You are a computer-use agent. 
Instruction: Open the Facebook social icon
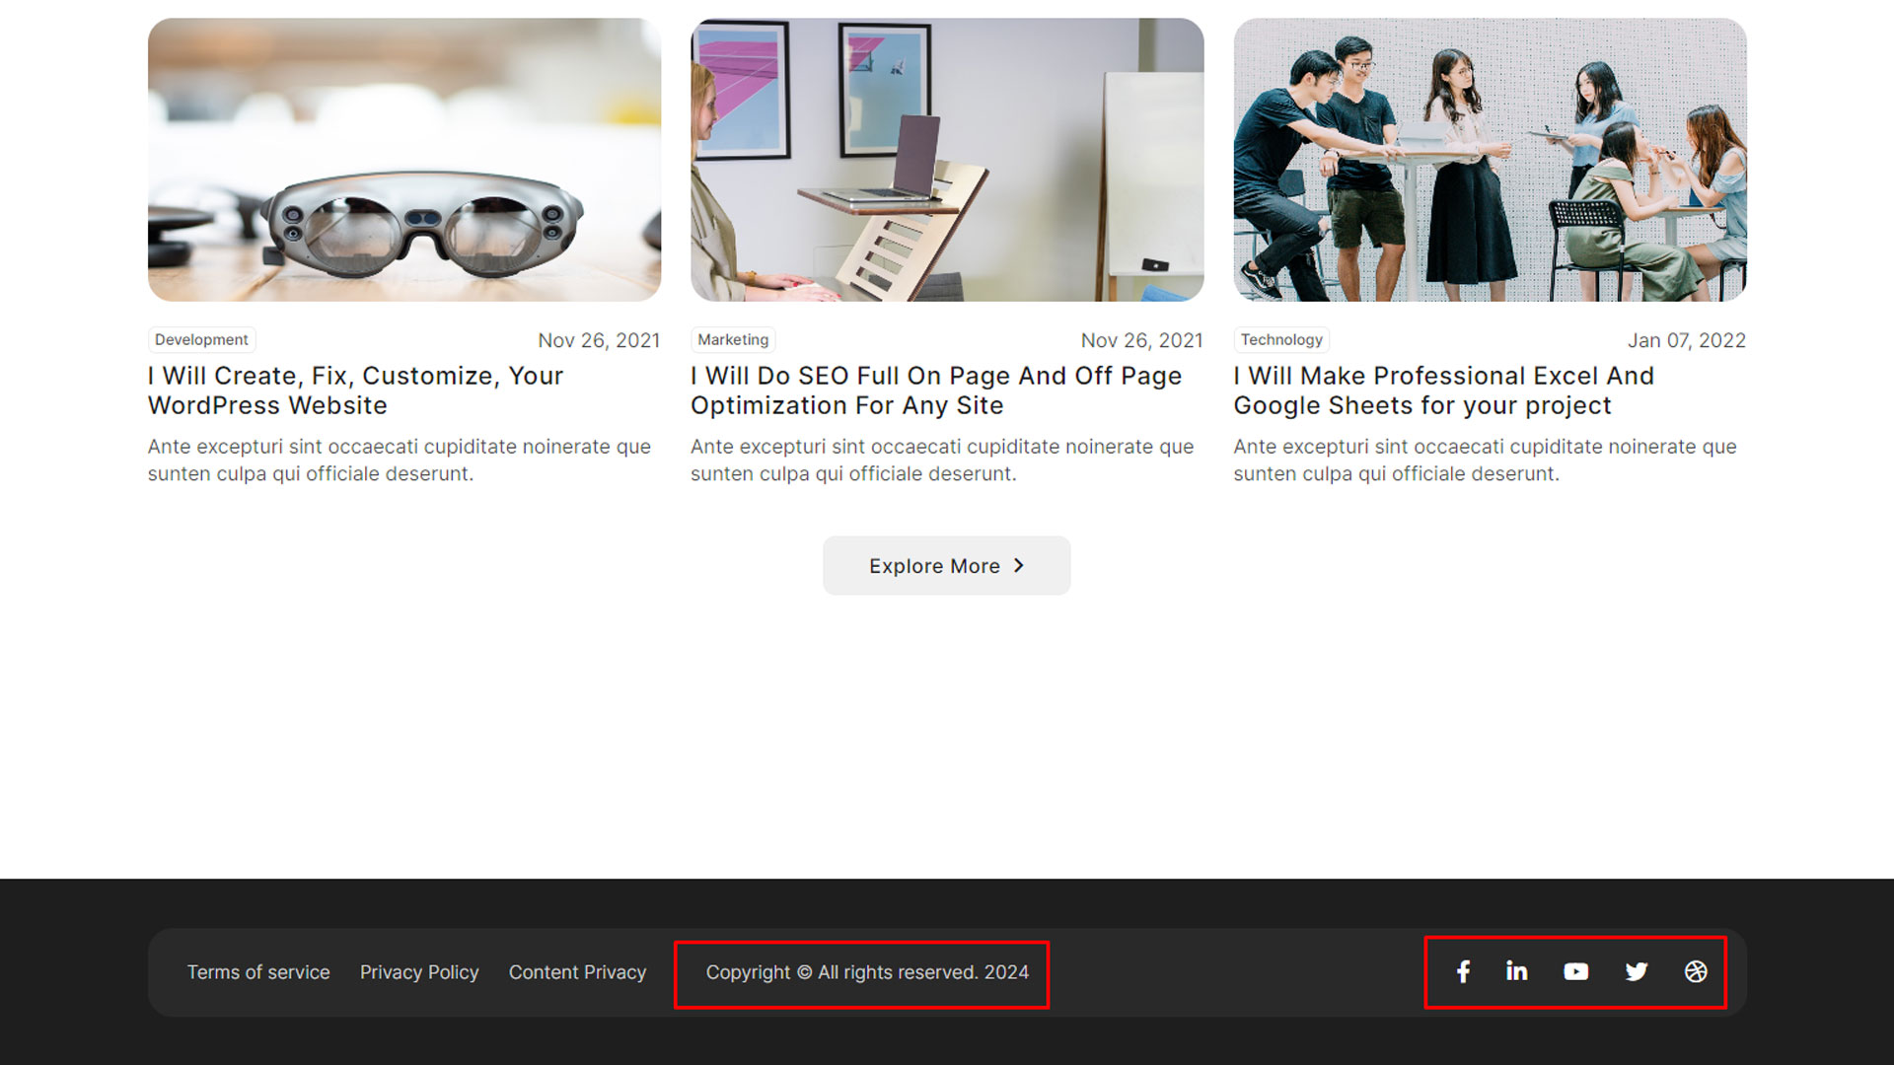[x=1463, y=972]
